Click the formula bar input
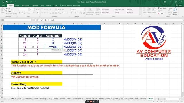The height and width of the screenshot is (103, 184). point(115,20)
